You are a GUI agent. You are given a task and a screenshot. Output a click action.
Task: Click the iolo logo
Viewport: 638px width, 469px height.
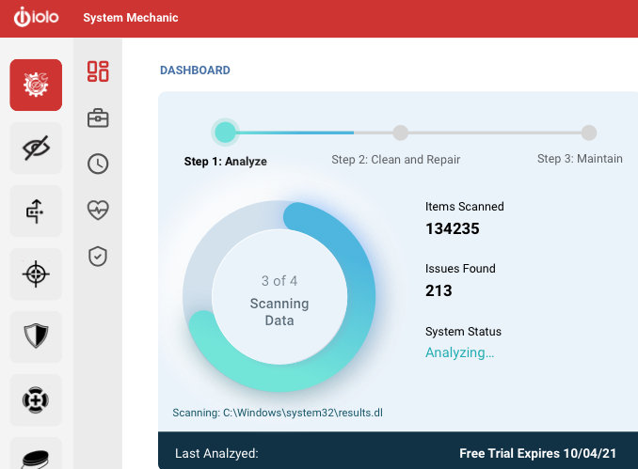pyautogui.click(x=36, y=18)
